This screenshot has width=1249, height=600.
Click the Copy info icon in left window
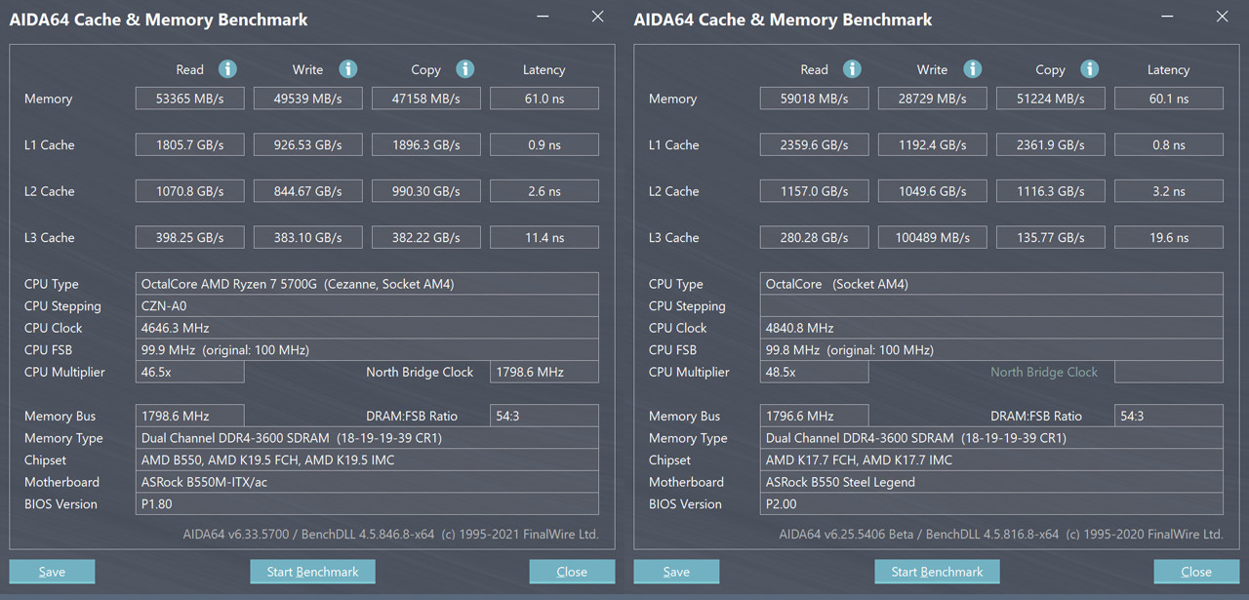465,69
